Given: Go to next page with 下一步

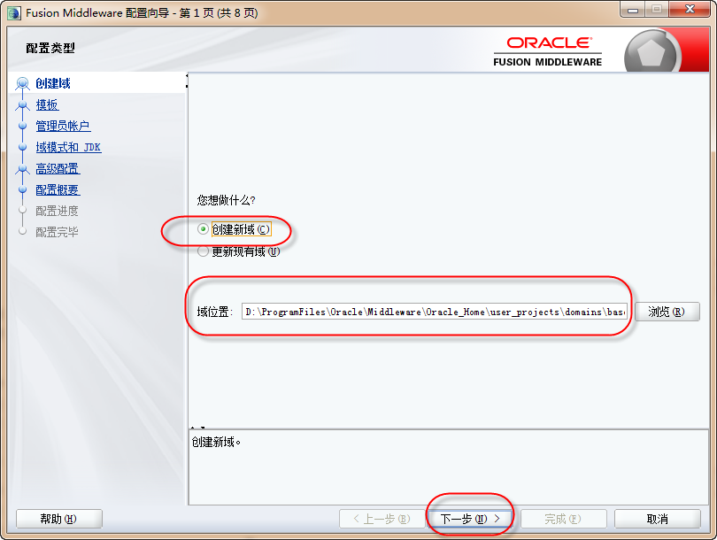Looking at the screenshot, I should click(470, 519).
